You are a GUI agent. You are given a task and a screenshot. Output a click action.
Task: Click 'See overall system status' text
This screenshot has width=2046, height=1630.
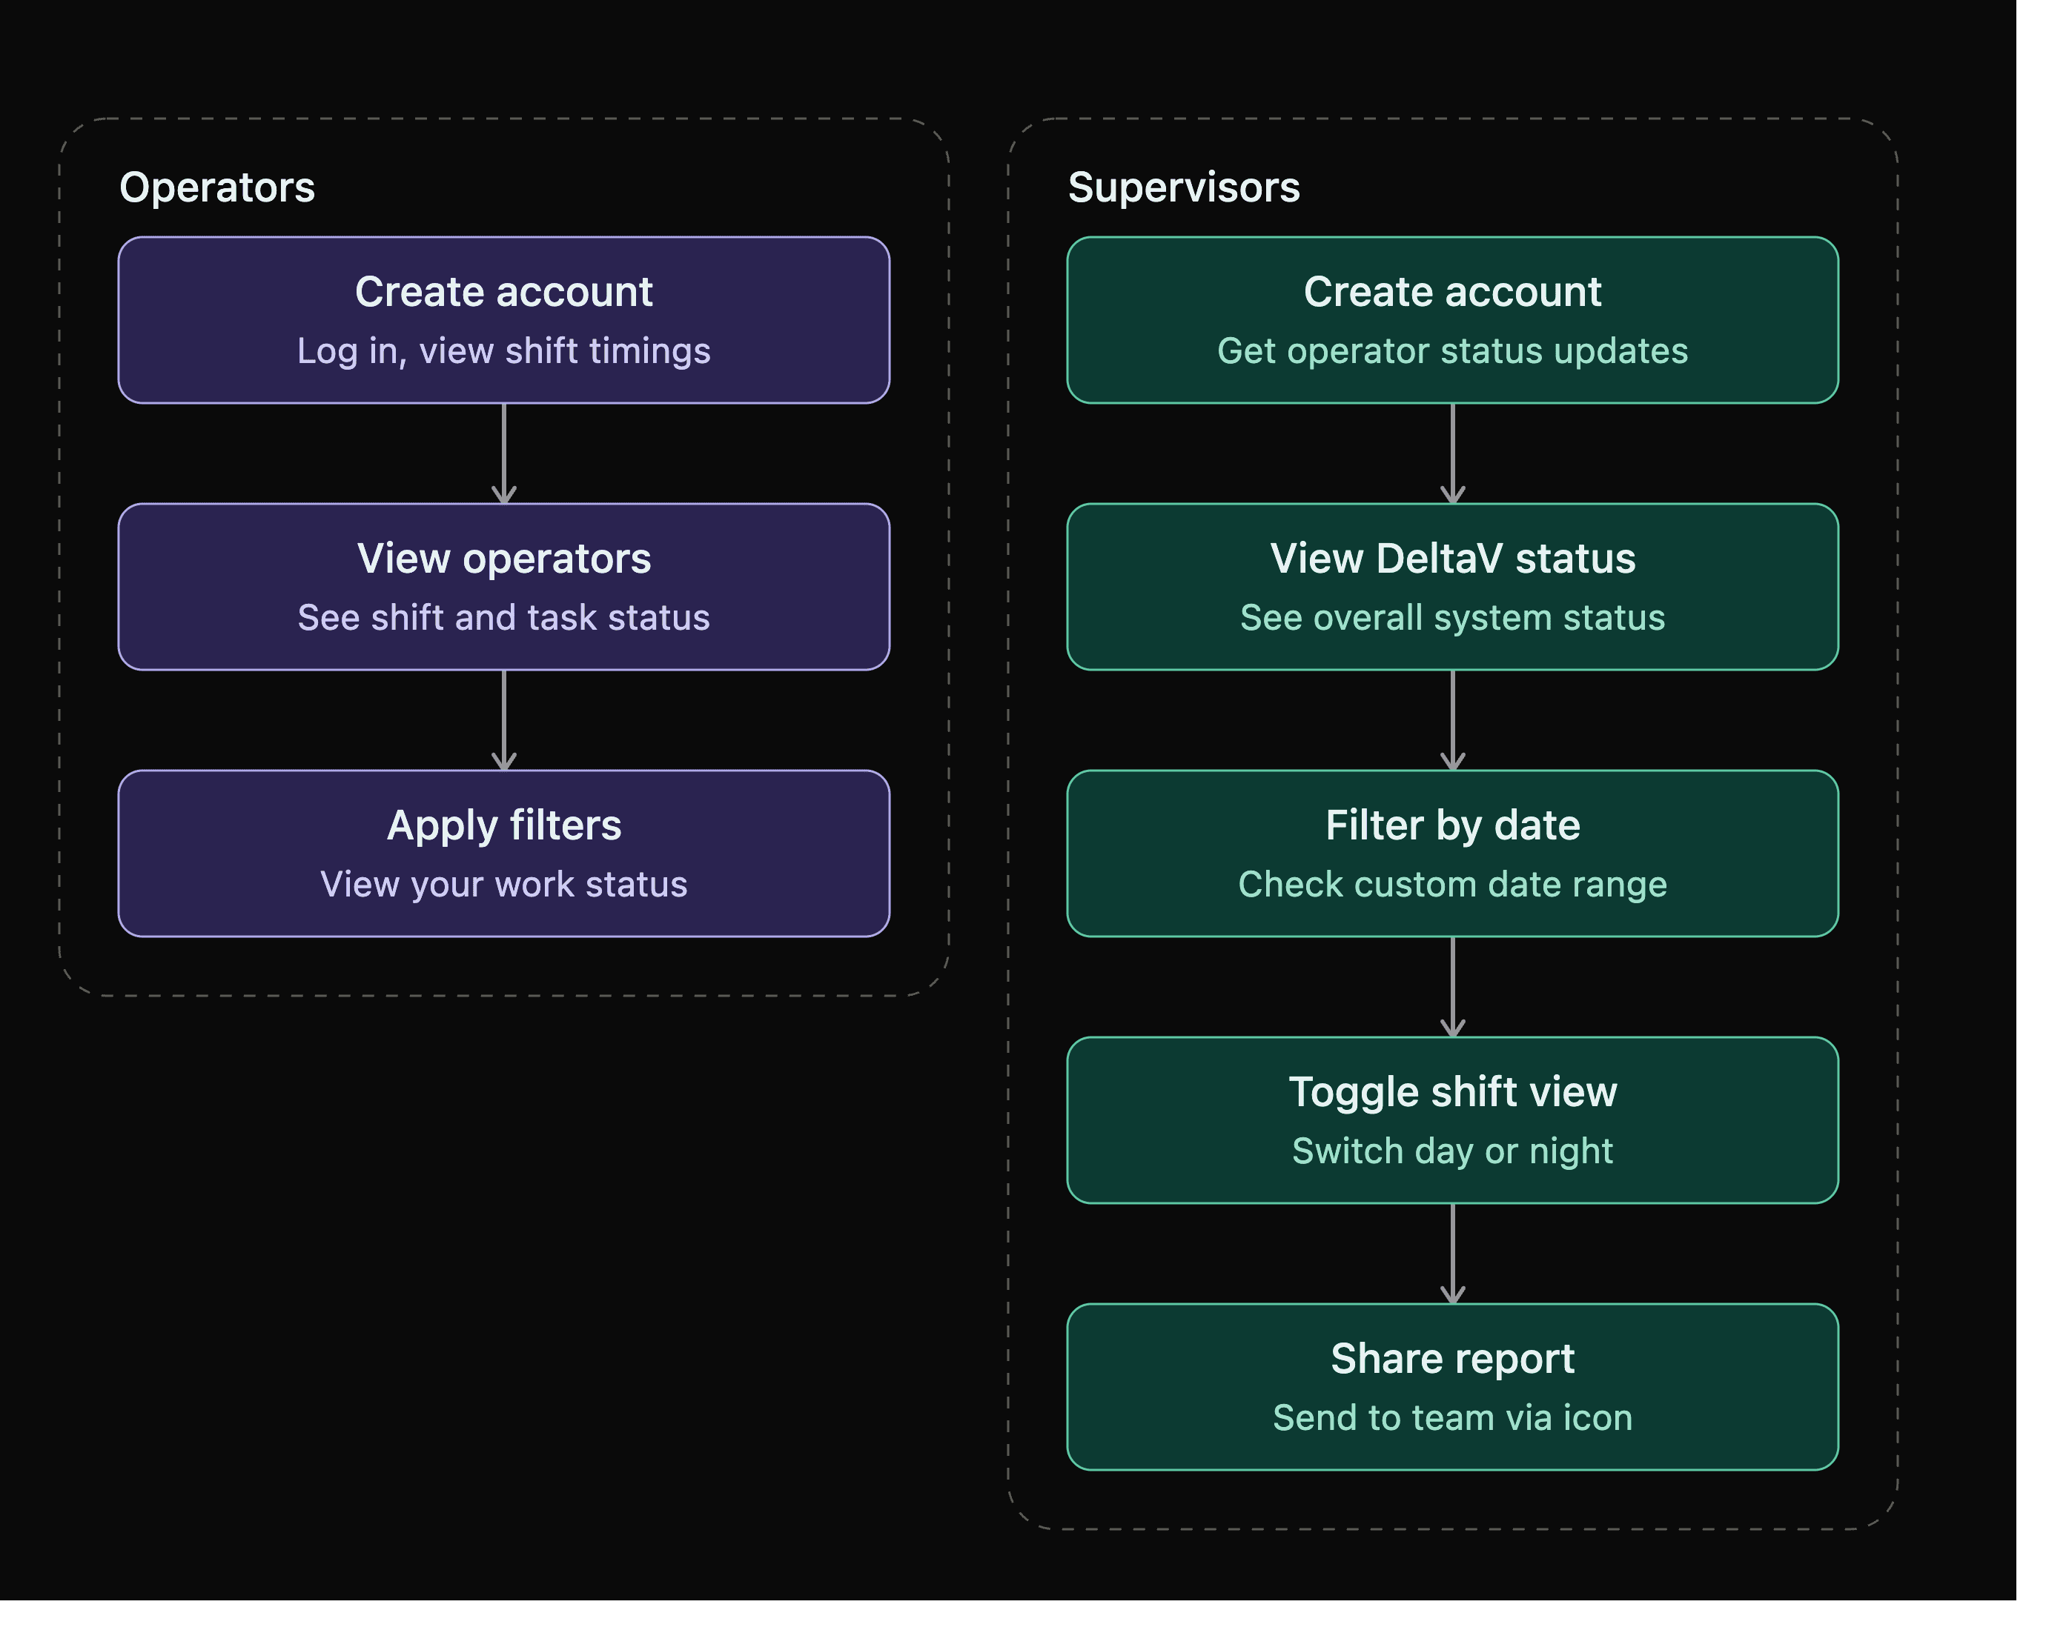[x=1452, y=617]
